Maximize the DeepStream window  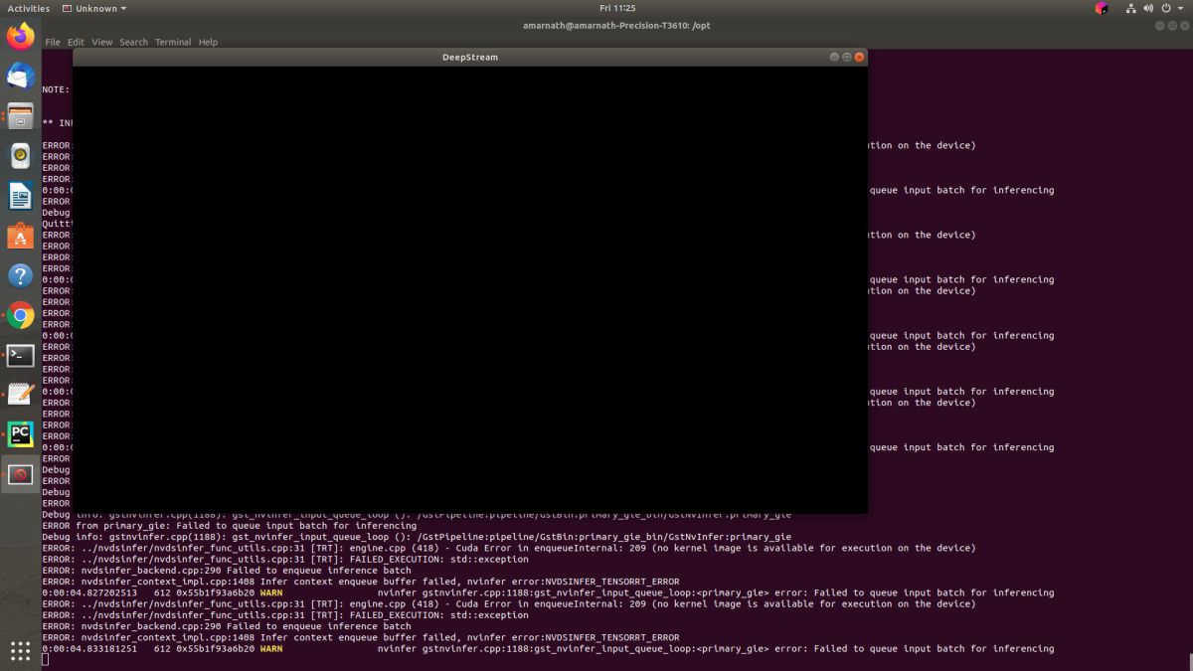pos(847,57)
